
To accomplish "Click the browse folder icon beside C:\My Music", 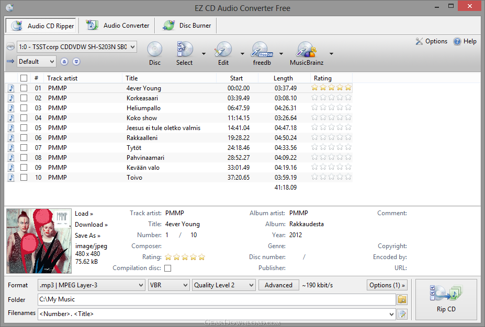I will point(402,299).
